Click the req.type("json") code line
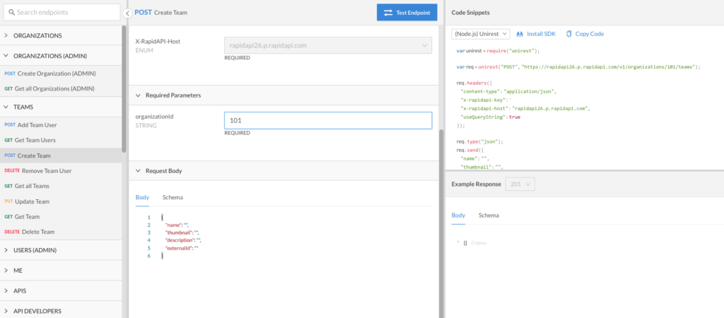This screenshot has width=724, height=318. point(480,142)
